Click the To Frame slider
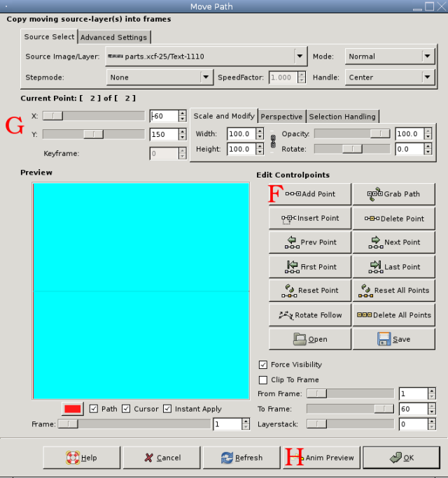Viewport: 448px width, 478px height. (x=350, y=409)
